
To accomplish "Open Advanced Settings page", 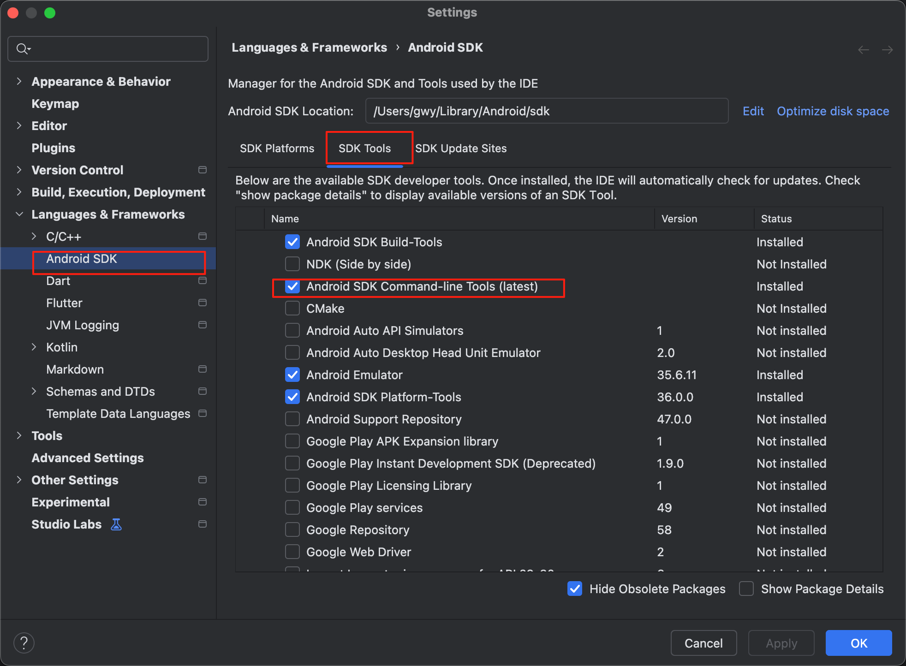I will (x=88, y=458).
